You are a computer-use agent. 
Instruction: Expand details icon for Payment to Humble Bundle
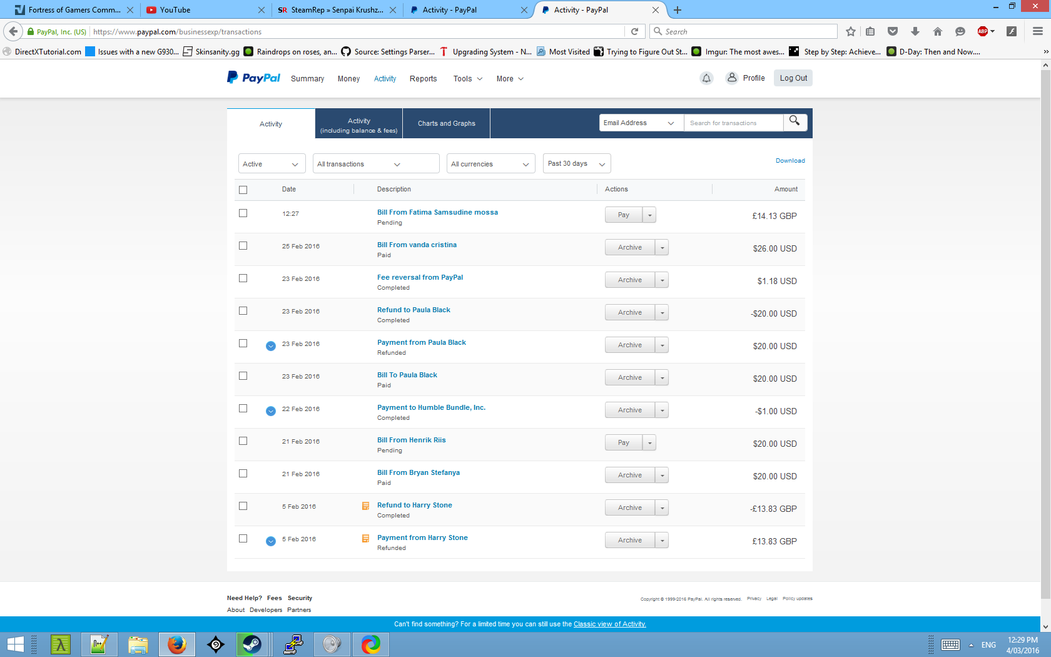[x=271, y=411]
